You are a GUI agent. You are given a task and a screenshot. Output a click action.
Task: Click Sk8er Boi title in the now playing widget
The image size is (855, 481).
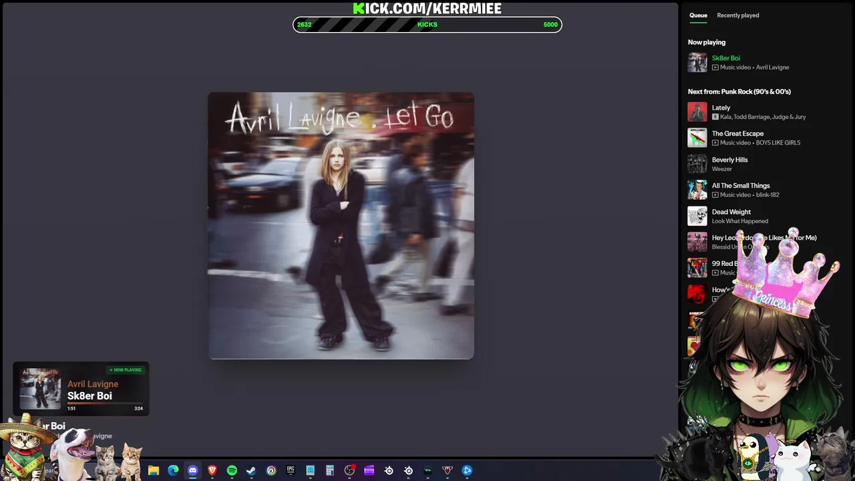pos(90,395)
